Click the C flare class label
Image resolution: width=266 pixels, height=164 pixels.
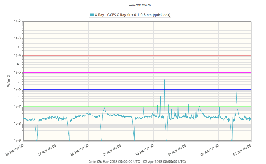pos(18,81)
